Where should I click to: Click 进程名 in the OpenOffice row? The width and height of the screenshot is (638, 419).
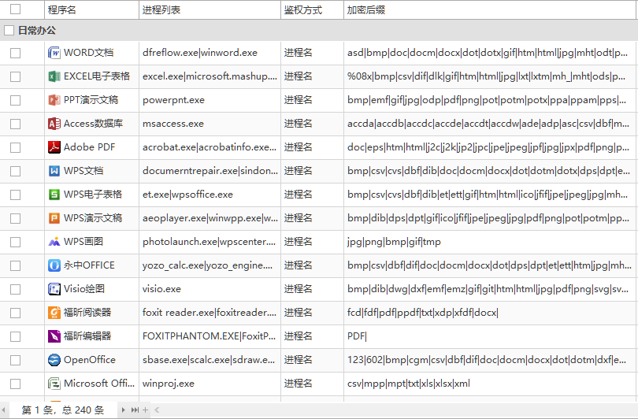click(299, 360)
